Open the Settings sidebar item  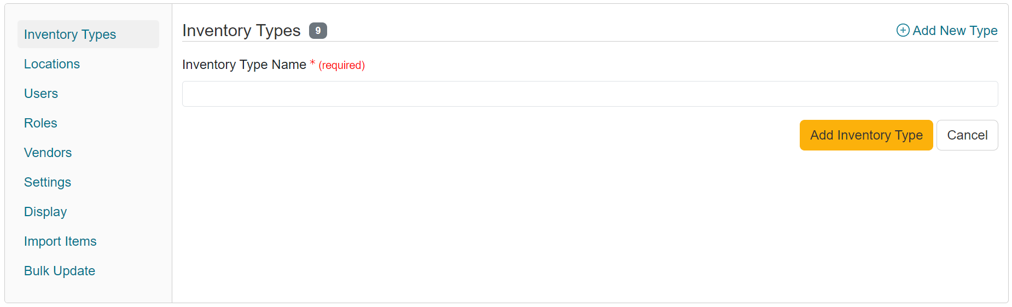[x=48, y=182]
